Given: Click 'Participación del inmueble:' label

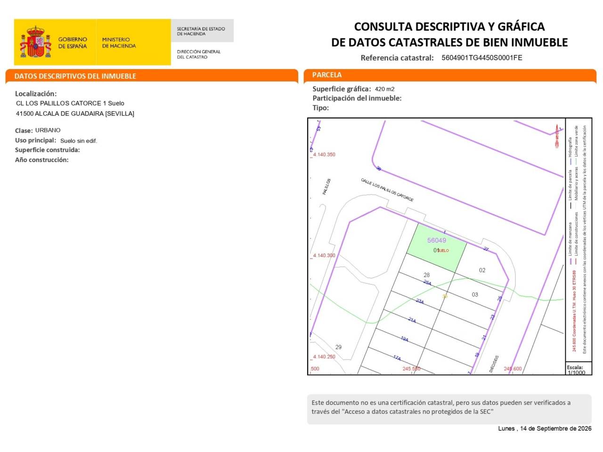Looking at the screenshot, I should 357,98.
